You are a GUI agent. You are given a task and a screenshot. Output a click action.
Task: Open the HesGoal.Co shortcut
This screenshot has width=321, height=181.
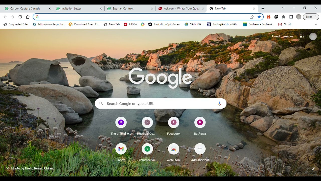[x=147, y=126]
